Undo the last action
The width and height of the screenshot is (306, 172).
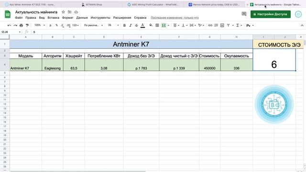point(9,25)
